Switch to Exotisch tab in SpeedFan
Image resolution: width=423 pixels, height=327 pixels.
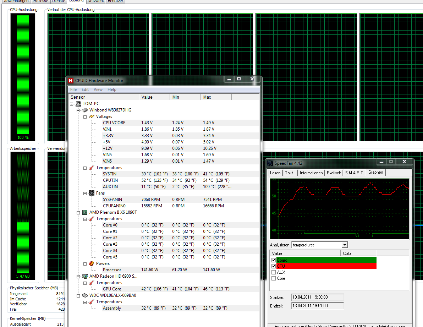coord(334,173)
